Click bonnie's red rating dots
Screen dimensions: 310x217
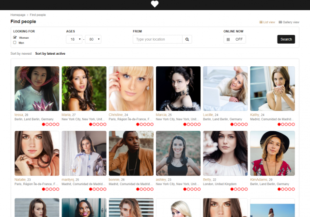click(145, 189)
